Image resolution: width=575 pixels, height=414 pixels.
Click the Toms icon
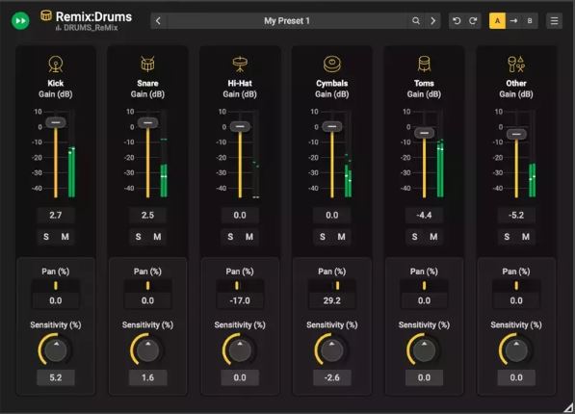point(425,65)
